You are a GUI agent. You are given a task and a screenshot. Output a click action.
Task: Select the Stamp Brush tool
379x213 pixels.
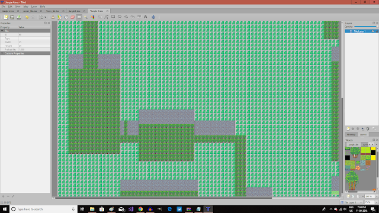[x=53, y=17]
